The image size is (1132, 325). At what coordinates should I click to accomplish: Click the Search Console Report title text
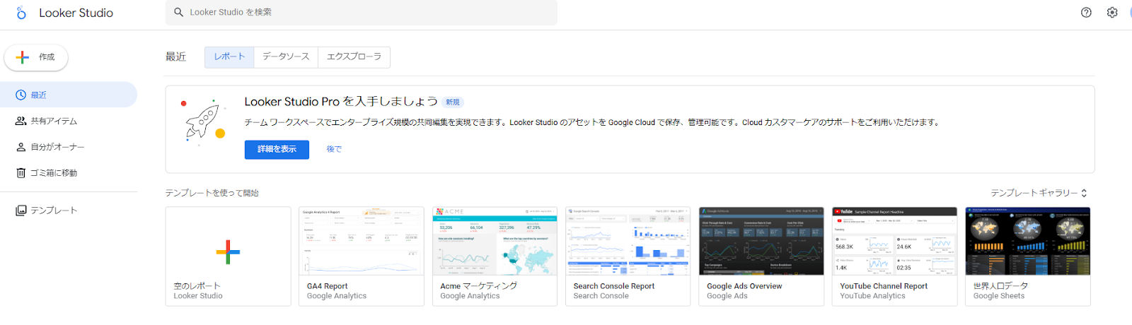coord(614,286)
